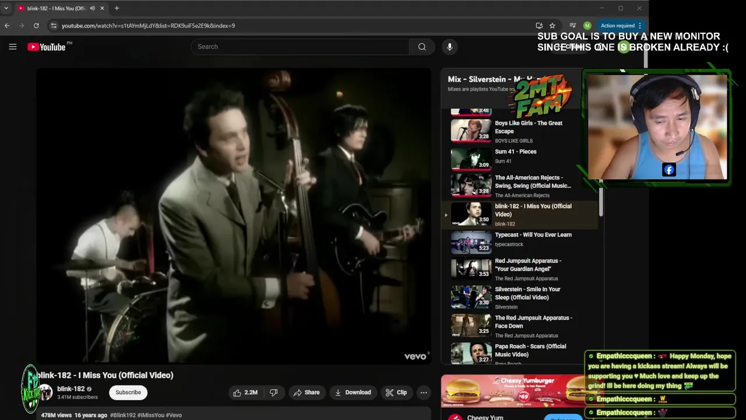Click the browser back arrow

point(7,26)
